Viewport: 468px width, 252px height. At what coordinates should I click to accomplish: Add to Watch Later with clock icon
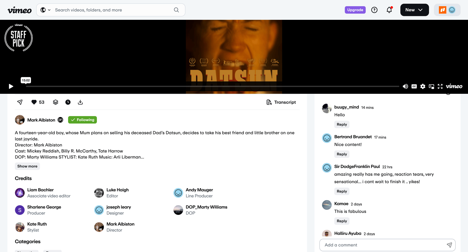point(68,102)
